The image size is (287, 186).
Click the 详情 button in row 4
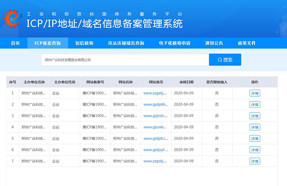click(x=255, y=127)
